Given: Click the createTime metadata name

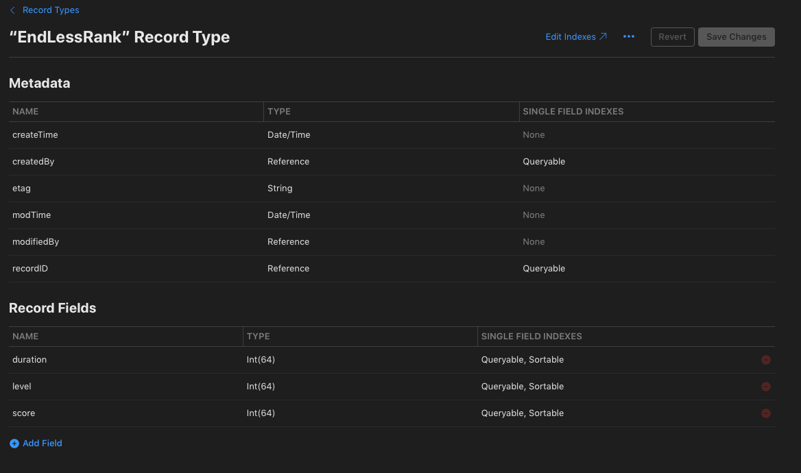Looking at the screenshot, I should (x=35, y=135).
